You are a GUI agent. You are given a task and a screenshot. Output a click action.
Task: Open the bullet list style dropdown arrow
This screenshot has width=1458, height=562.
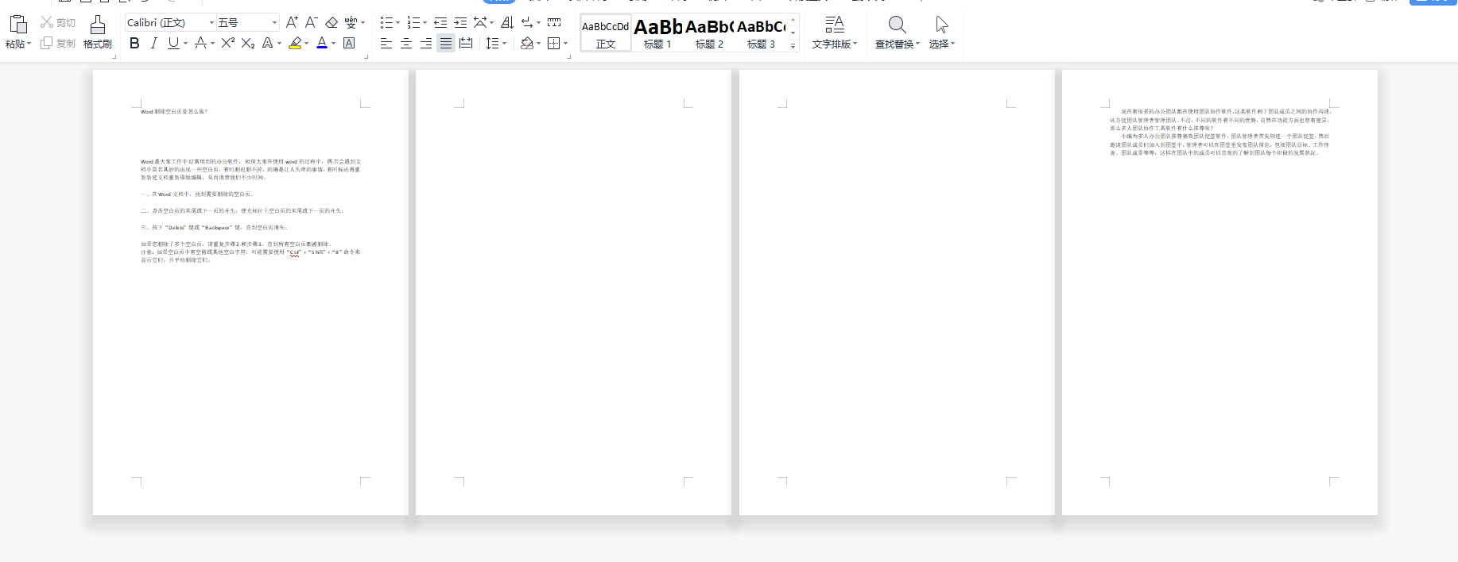click(398, 23)
